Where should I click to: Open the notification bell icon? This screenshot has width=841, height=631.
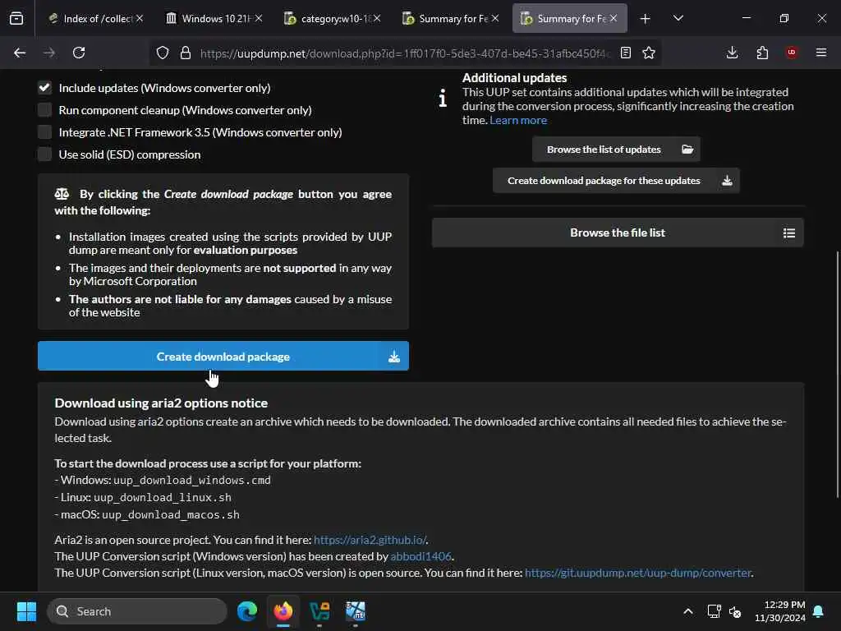point(819,611)
